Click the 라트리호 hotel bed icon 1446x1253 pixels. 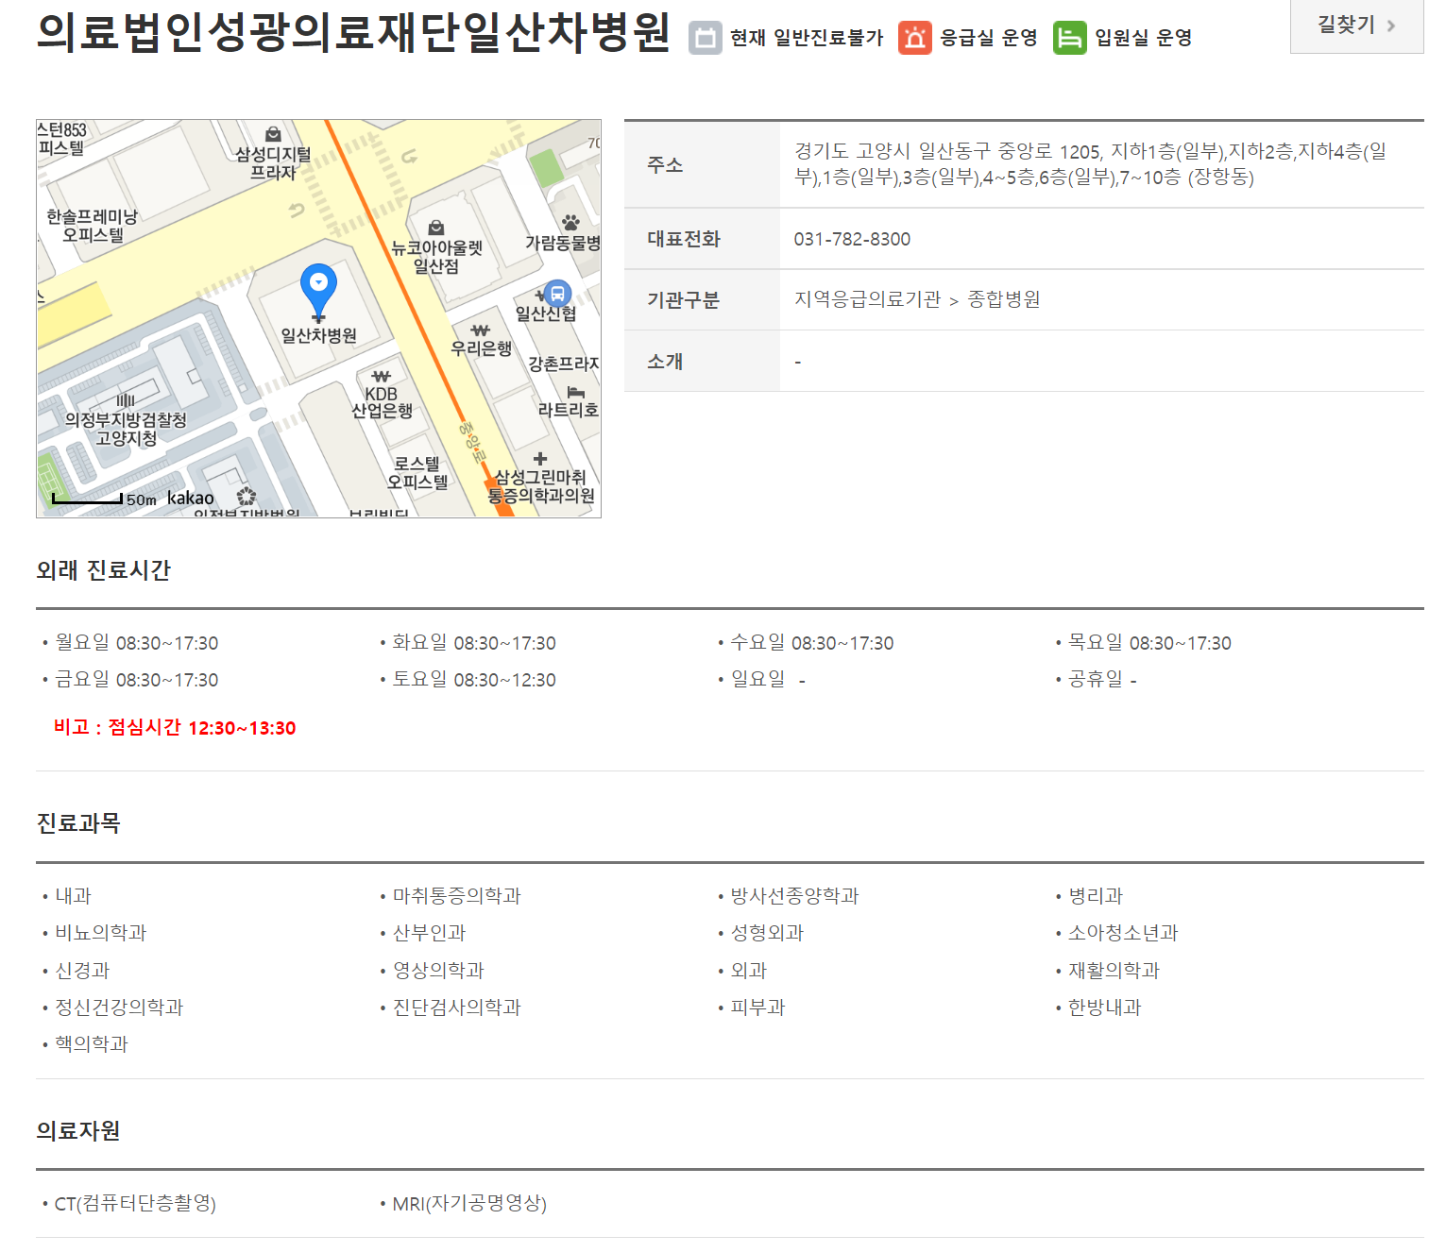point(576,392)
